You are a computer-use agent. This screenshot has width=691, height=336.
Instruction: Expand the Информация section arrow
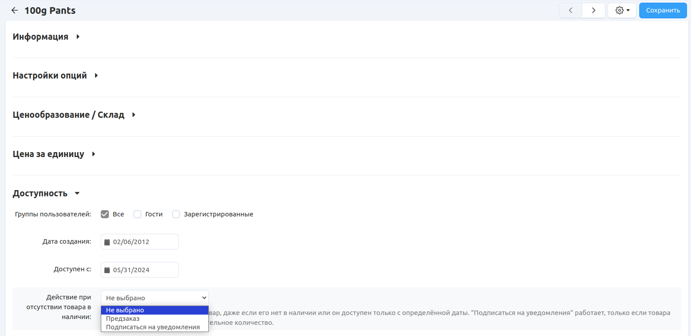point(78,37)
